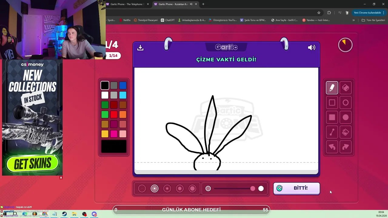This screenshot has height=218, width=388.
Task: Undo the last drawing stroke
Action: [332, 147]
